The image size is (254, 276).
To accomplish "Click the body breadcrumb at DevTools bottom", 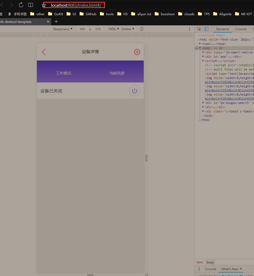I will point(210,262).
